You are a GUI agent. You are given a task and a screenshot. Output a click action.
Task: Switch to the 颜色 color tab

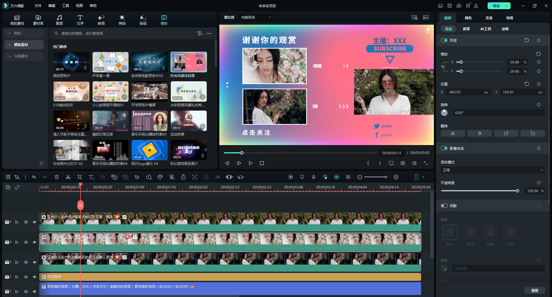click(468, 18)
